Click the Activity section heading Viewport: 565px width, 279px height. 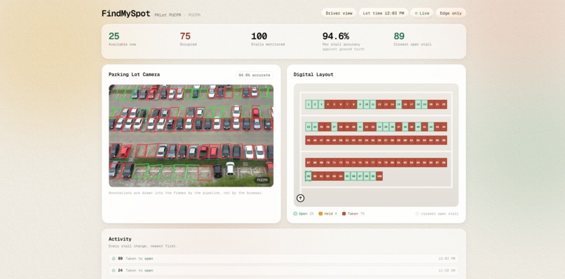tap(120, 239)
